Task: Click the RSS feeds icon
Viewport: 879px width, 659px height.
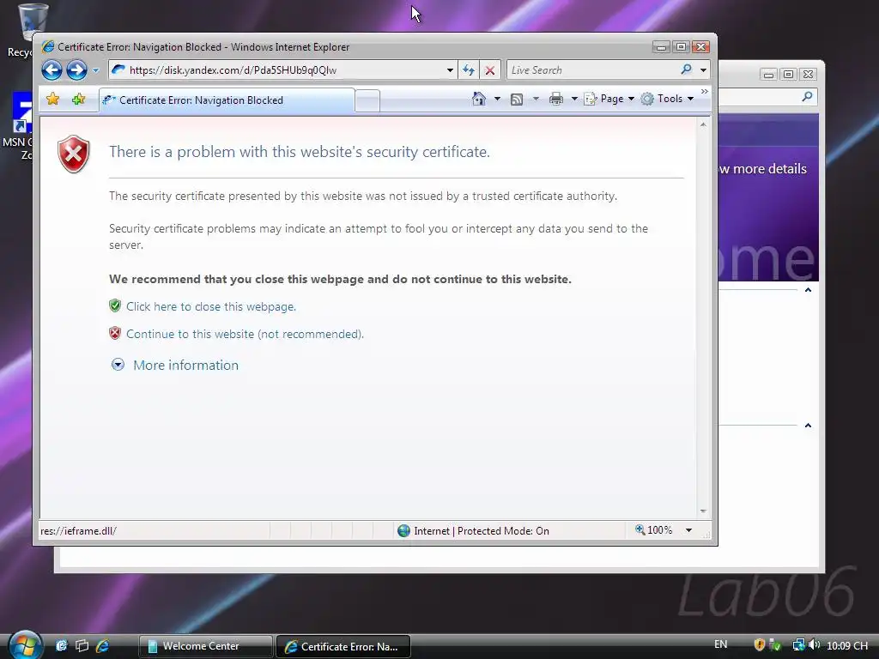Action: (x=517, y=100)
